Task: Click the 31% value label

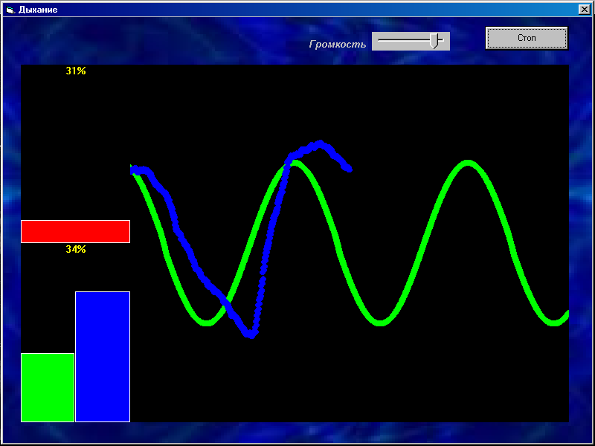Action: (76, 71)
